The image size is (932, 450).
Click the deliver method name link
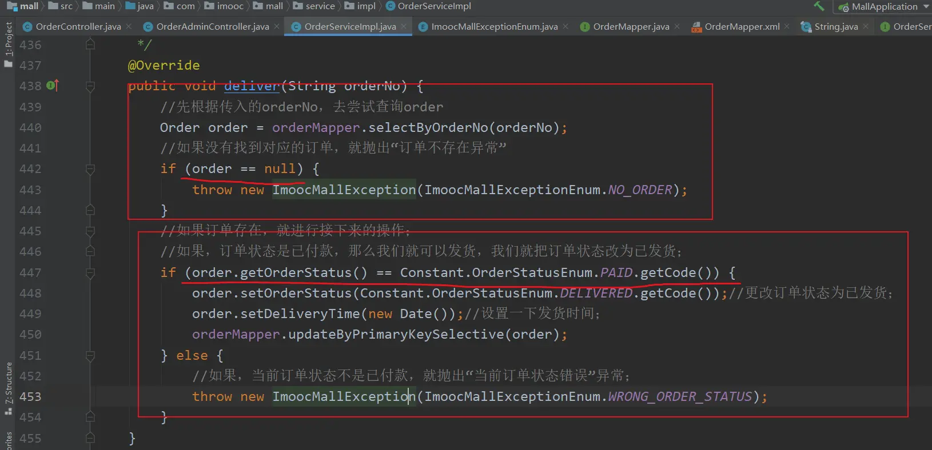click(251, 86)
